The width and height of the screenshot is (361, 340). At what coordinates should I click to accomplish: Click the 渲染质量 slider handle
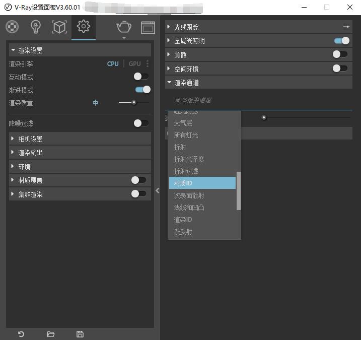tap(134, 103)
